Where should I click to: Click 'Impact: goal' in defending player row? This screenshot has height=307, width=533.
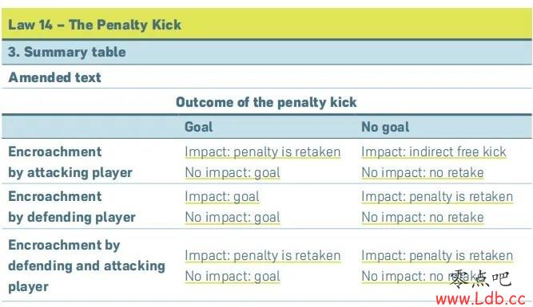(222, 197)
